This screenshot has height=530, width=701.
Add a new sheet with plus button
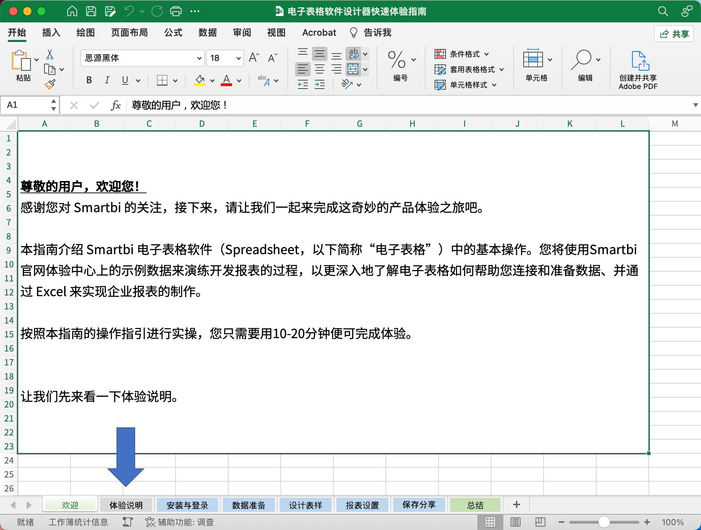516,504
